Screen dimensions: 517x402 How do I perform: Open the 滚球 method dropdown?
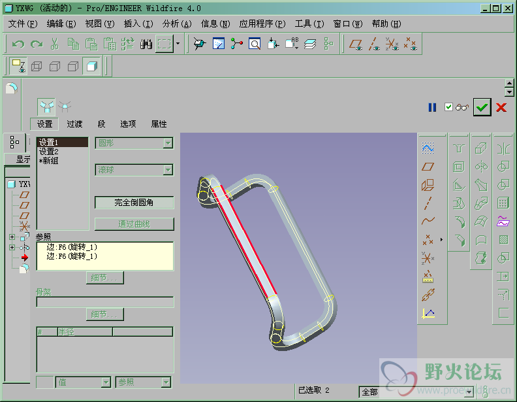pos(168,170)
